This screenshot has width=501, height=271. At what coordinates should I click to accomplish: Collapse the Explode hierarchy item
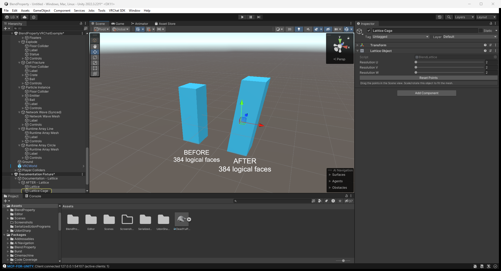[x=19, y=42]
